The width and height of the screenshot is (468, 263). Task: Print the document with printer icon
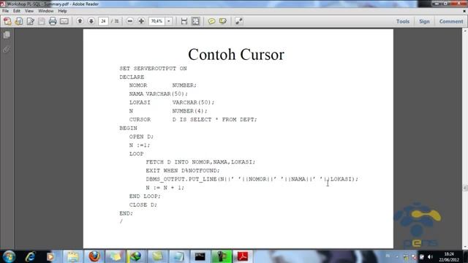(53, 21)
